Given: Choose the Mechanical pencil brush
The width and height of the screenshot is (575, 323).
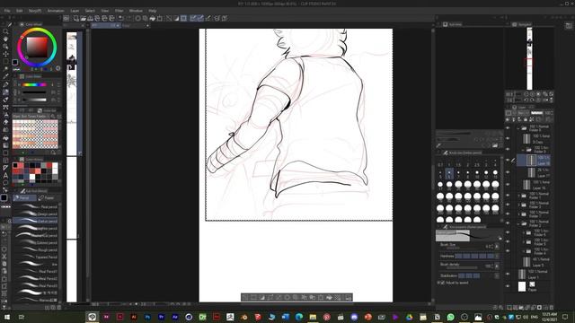Looking at the screenshot, I should coord(36,235).
